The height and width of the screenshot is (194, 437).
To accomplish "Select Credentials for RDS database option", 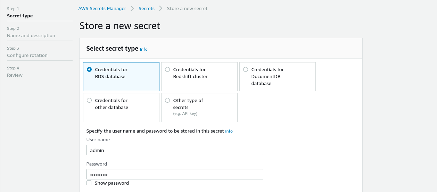I will (x=121, y=77).
